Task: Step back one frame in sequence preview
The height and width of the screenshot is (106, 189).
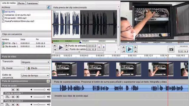Action: [x=123, y=47]
